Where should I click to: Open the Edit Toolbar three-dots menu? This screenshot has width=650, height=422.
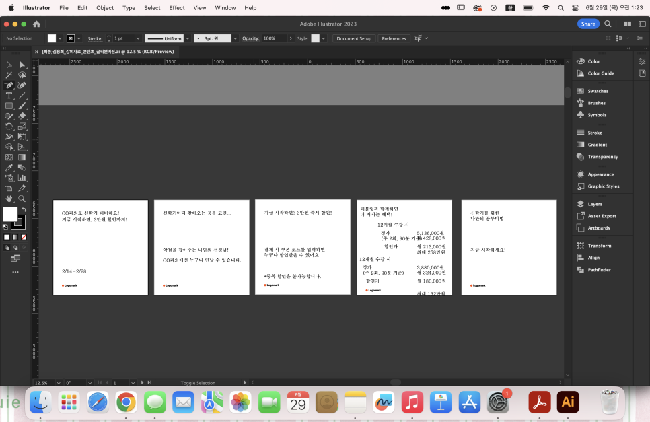click(x=15, y=272)
